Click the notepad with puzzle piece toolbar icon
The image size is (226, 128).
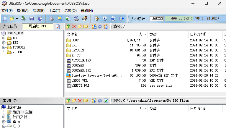click(x=96, y=19)
